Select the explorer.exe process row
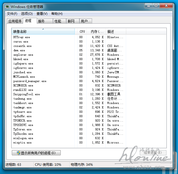The width and height of the screenshot is (178, 174). (x=23, y=55)
